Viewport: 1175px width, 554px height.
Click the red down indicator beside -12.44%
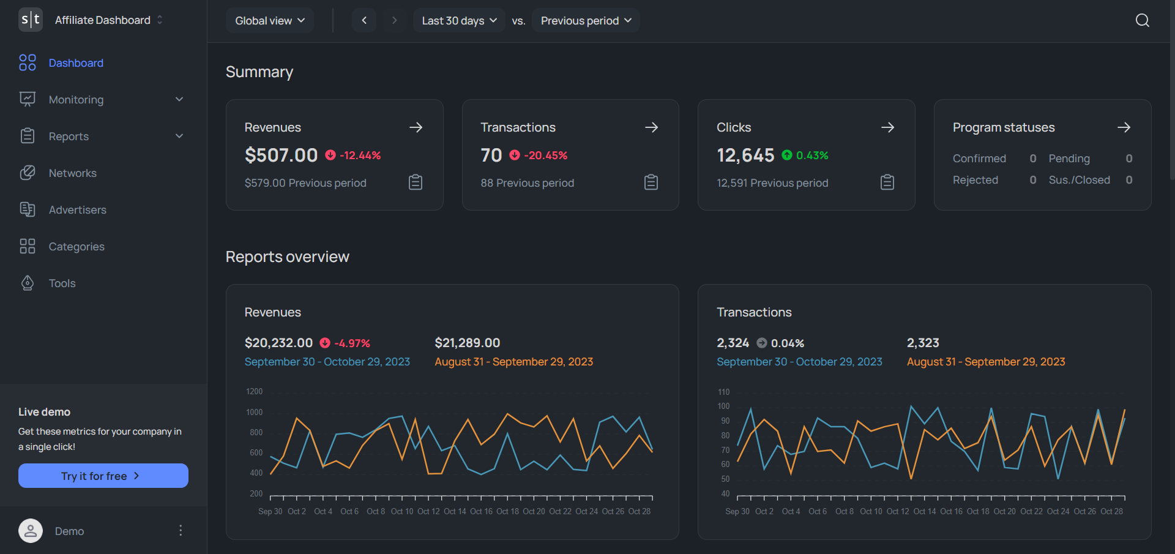(330, 155)
